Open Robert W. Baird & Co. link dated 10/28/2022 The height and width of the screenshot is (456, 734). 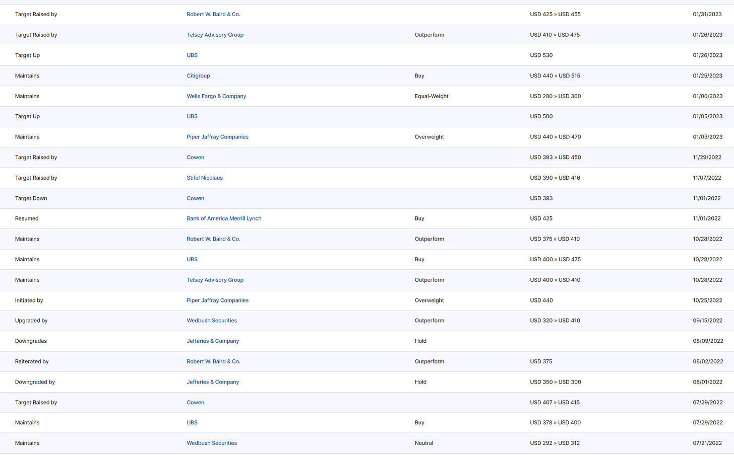[213, 239]
